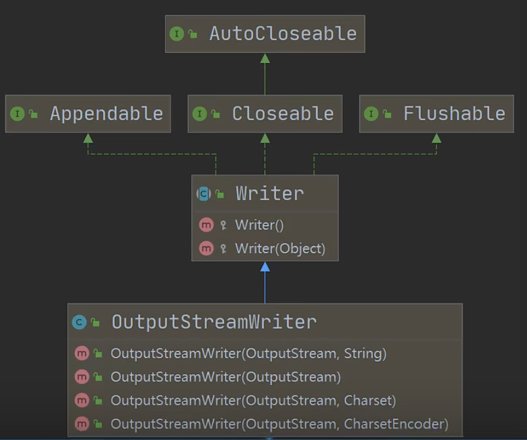Select the Flushable node label
Viewport: 527px width, 440px height.
pyautogui.click(x=454, y=113)
